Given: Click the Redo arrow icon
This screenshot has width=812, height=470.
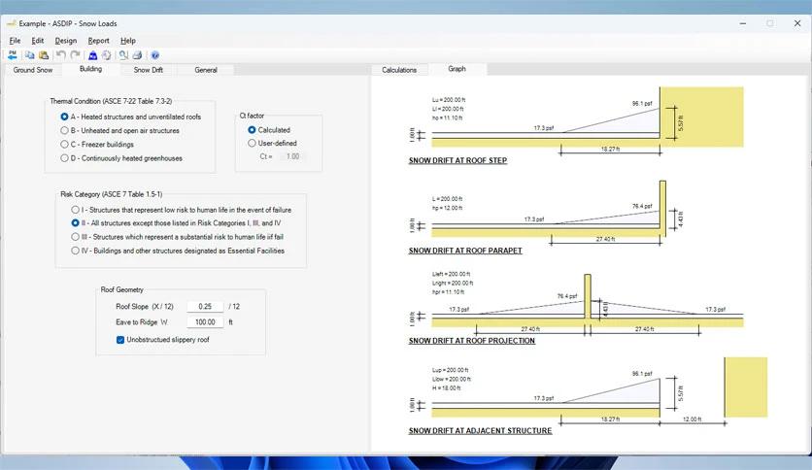Looking at the screenshot, I should point(75,55).
